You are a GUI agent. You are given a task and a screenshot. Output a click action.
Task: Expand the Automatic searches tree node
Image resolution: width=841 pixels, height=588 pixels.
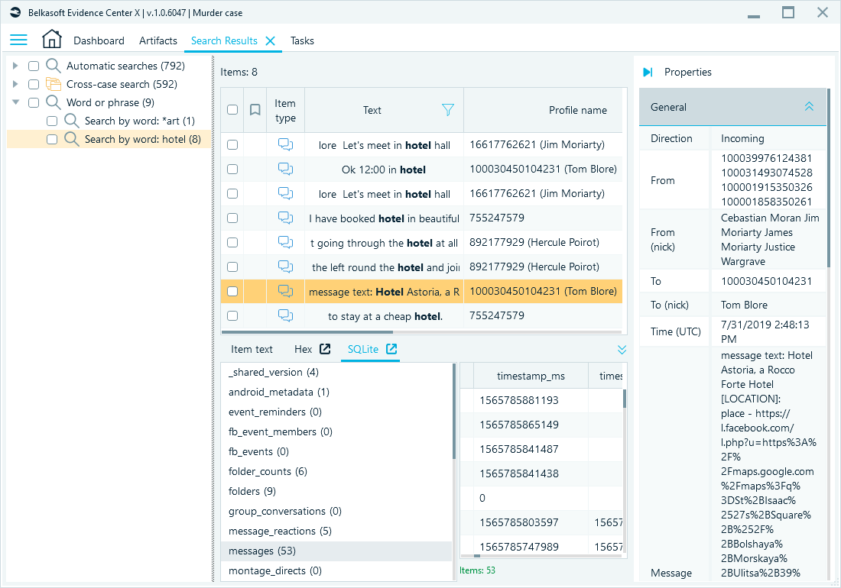click(15, 66)
